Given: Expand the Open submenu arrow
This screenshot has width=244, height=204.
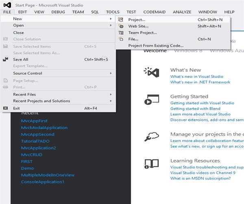Looking at the screenshot, I should click(x=111, y=25).
